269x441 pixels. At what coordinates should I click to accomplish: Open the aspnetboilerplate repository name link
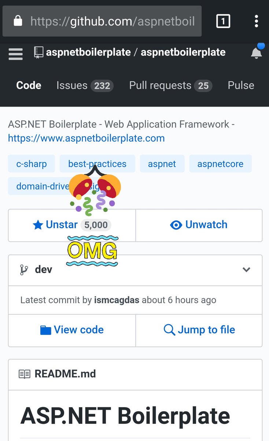183,52
